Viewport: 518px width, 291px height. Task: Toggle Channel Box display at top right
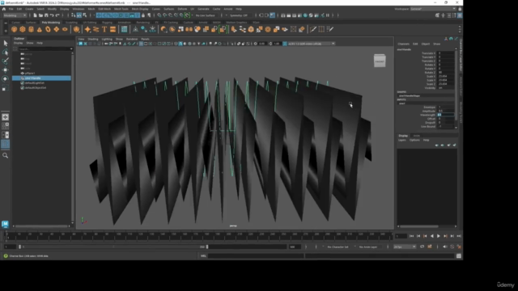click(460, 15)
